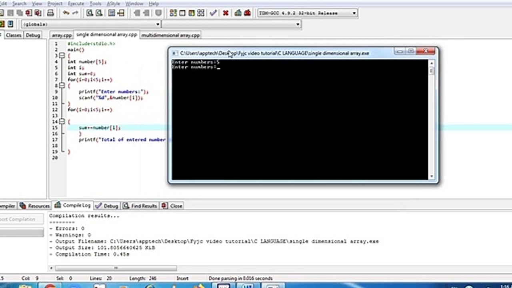The image size is (512, 288).
Task: Open the Project menu
Action: pos(55,4)
